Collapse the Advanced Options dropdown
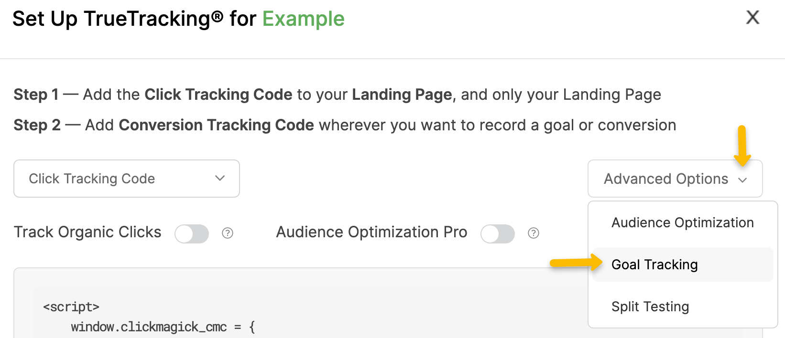Screen dimensions: 785x338 pos(675,179)
